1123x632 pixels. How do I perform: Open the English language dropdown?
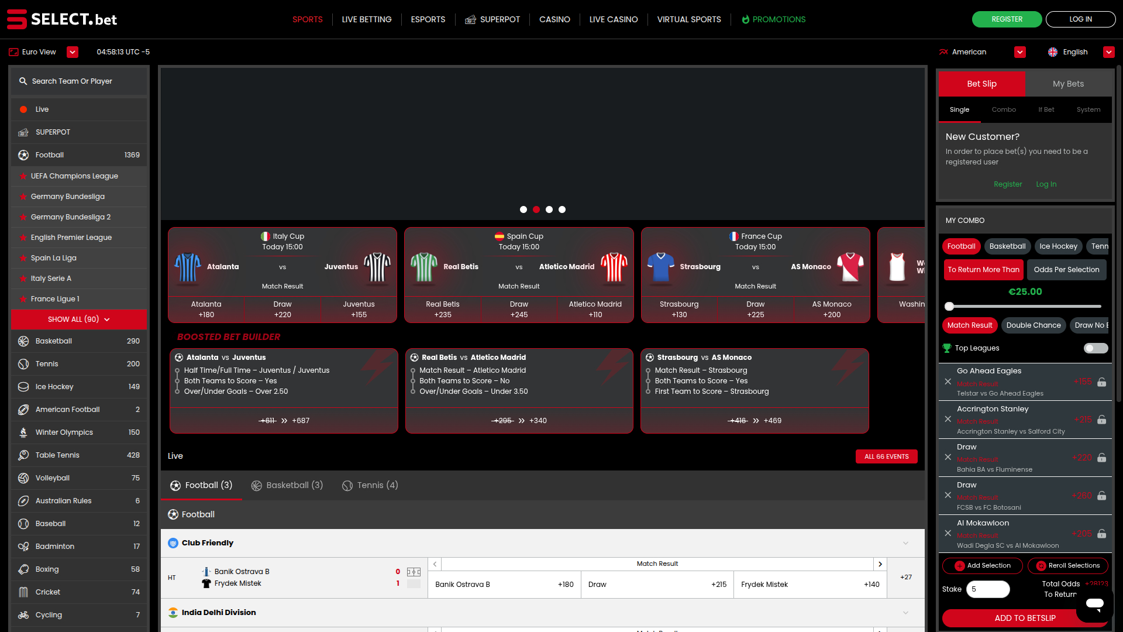click(1110, 52)
